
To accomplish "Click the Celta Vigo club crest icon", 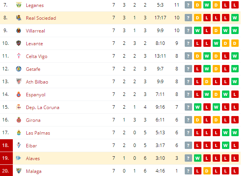I will tap(19, 56).
